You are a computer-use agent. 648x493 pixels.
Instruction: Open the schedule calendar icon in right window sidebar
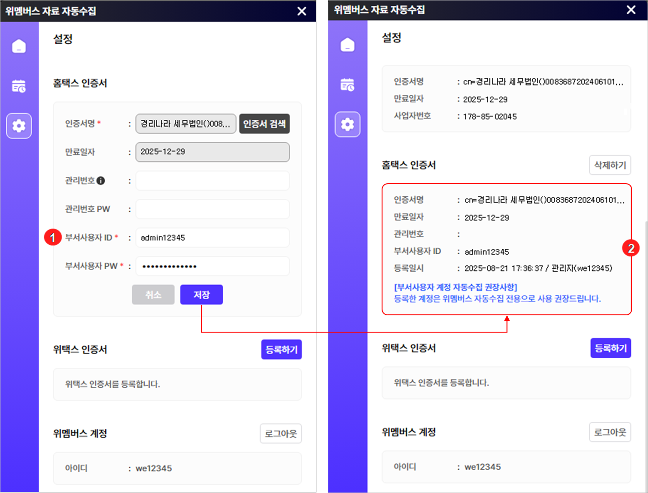point(347,84)
